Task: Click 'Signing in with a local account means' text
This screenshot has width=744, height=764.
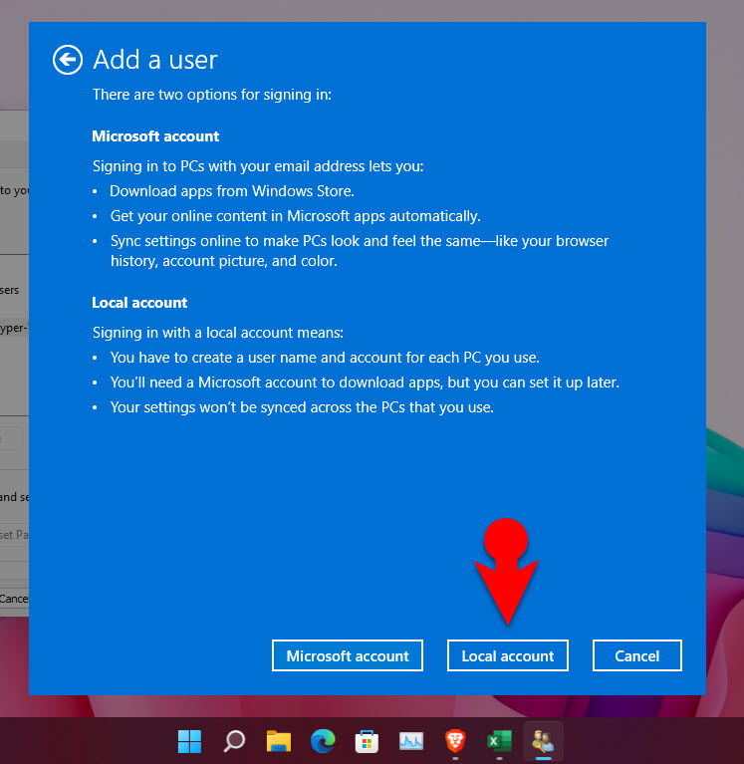Action: point(218,333)
